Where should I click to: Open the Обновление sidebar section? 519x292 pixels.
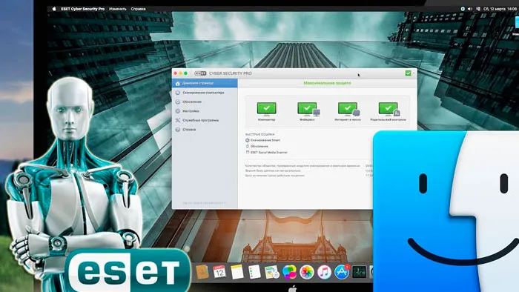point(205,102)
